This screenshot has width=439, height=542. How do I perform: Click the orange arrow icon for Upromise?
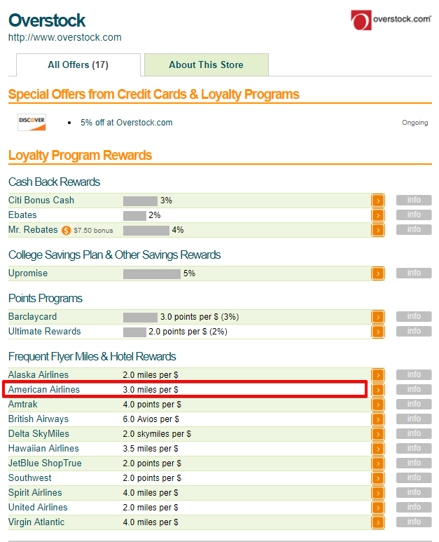click(x=378, y=273)
